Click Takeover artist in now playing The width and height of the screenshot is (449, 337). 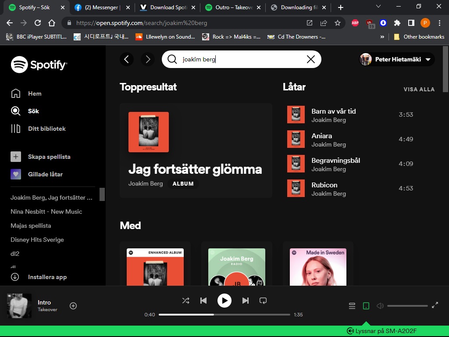coord(47,309)
